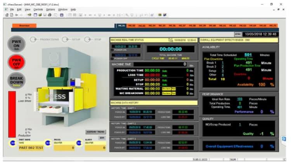Select the MC.31 machine tab

pyautogui.click(x=121, y=26)
